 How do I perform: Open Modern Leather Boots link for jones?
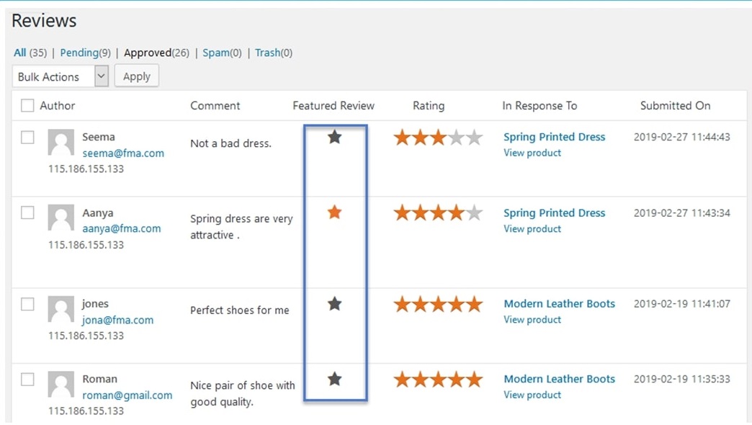pos(559,304)
